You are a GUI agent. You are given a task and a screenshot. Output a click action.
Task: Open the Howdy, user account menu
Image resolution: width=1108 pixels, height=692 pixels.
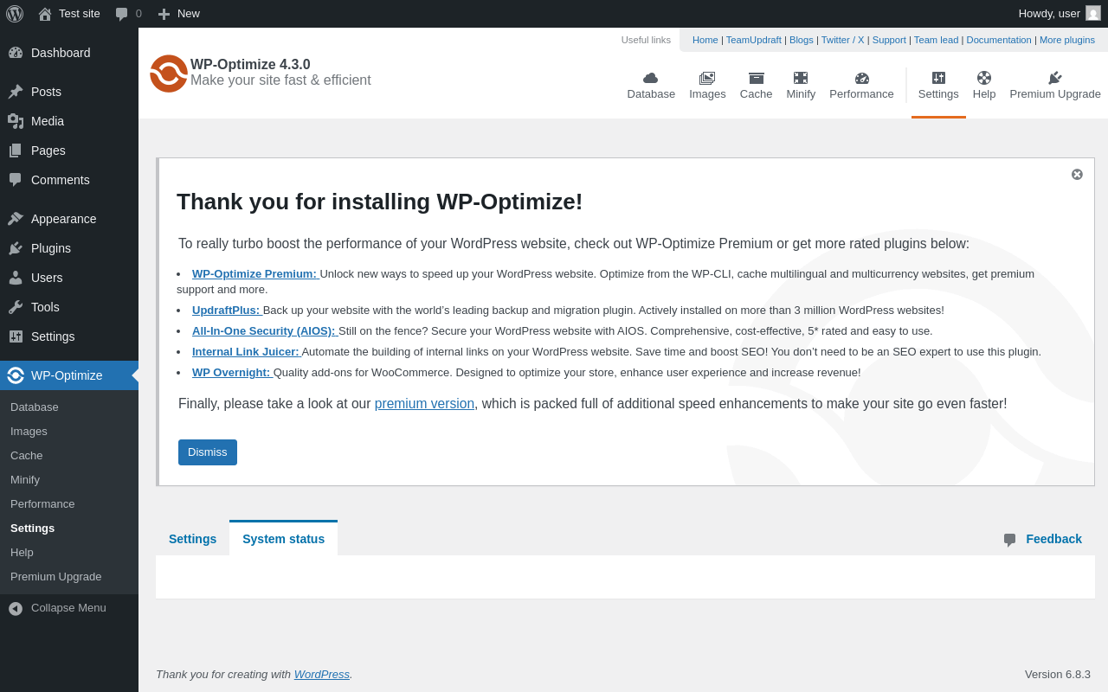(1059, 14)
